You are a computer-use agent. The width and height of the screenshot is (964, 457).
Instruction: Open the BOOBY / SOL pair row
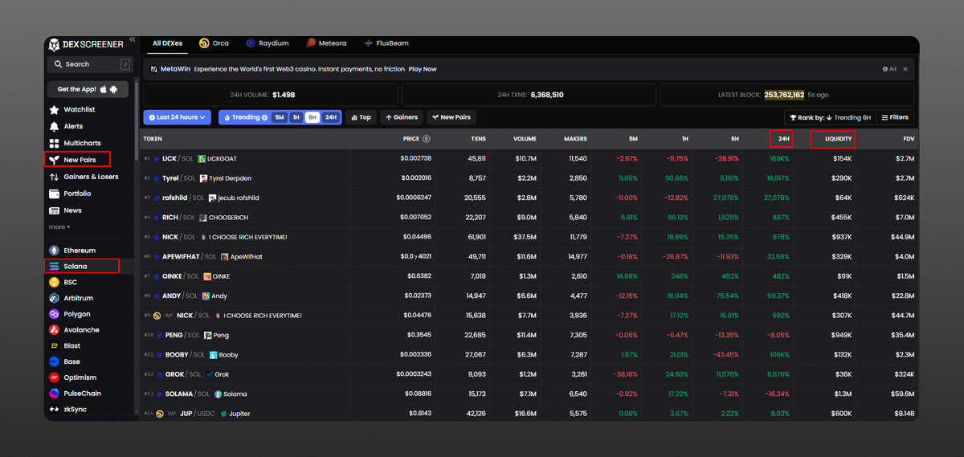[529, 354]
